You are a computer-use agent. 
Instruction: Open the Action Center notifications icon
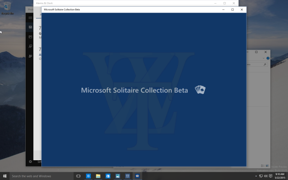pos(270,176)
